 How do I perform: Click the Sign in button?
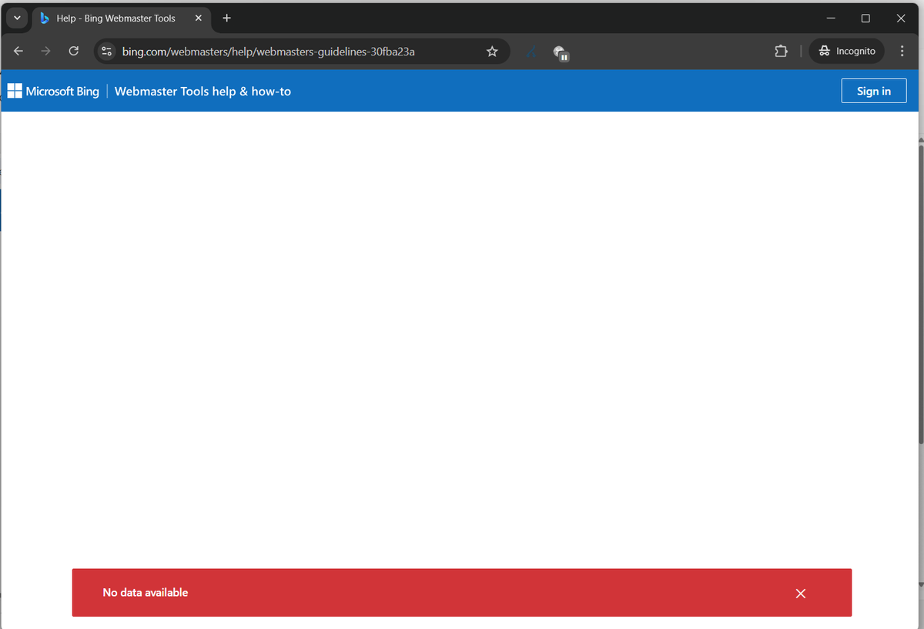click(x=874, y=91)
